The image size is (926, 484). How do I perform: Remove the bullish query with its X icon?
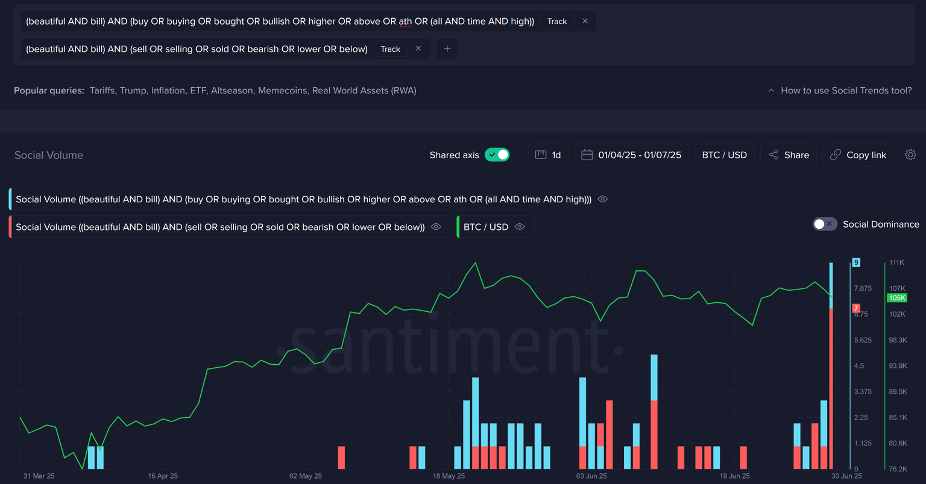[x=585, y=21]
